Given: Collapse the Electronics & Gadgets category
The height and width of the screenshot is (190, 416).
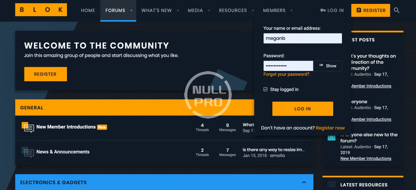Looking at the screenshot, I should click(304, 182).
